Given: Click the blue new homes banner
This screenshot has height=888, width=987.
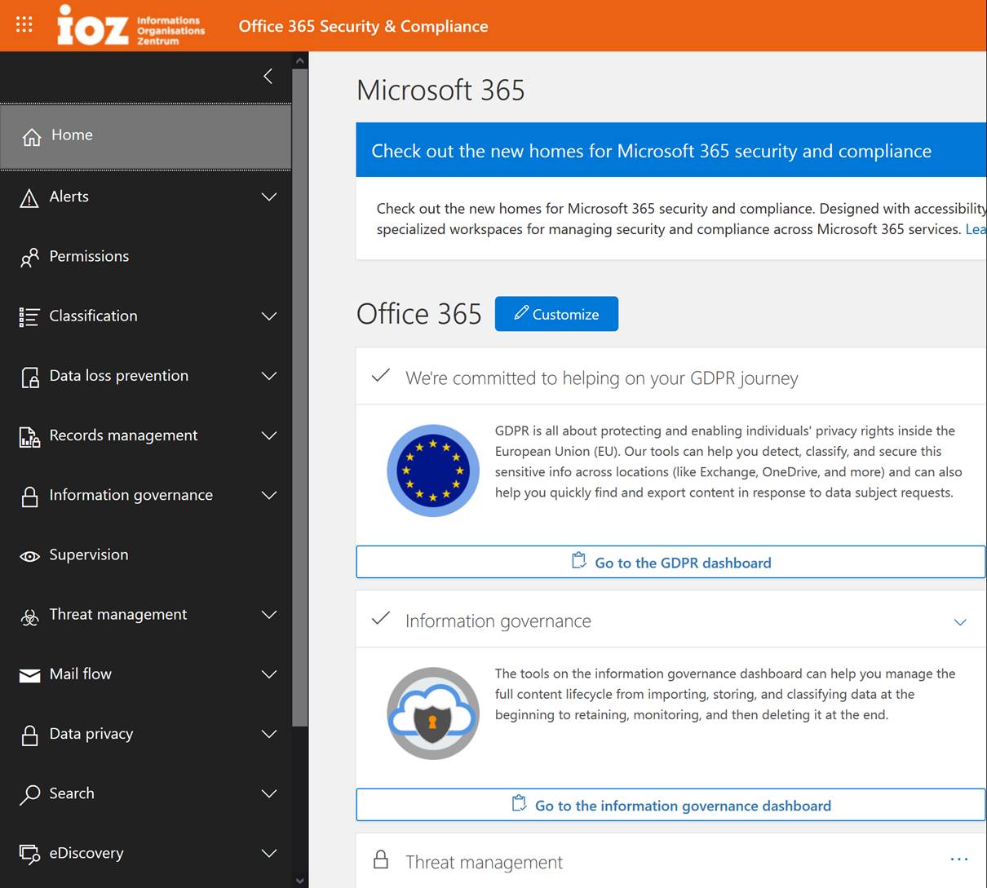Looking at the screenshot, I should point(671,150).
